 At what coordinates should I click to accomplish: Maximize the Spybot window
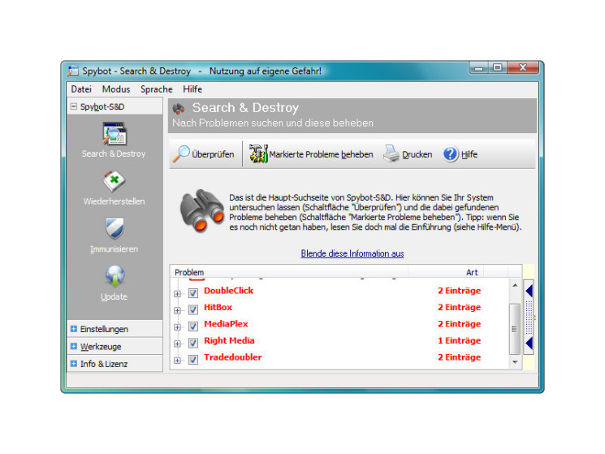(498, 68)
